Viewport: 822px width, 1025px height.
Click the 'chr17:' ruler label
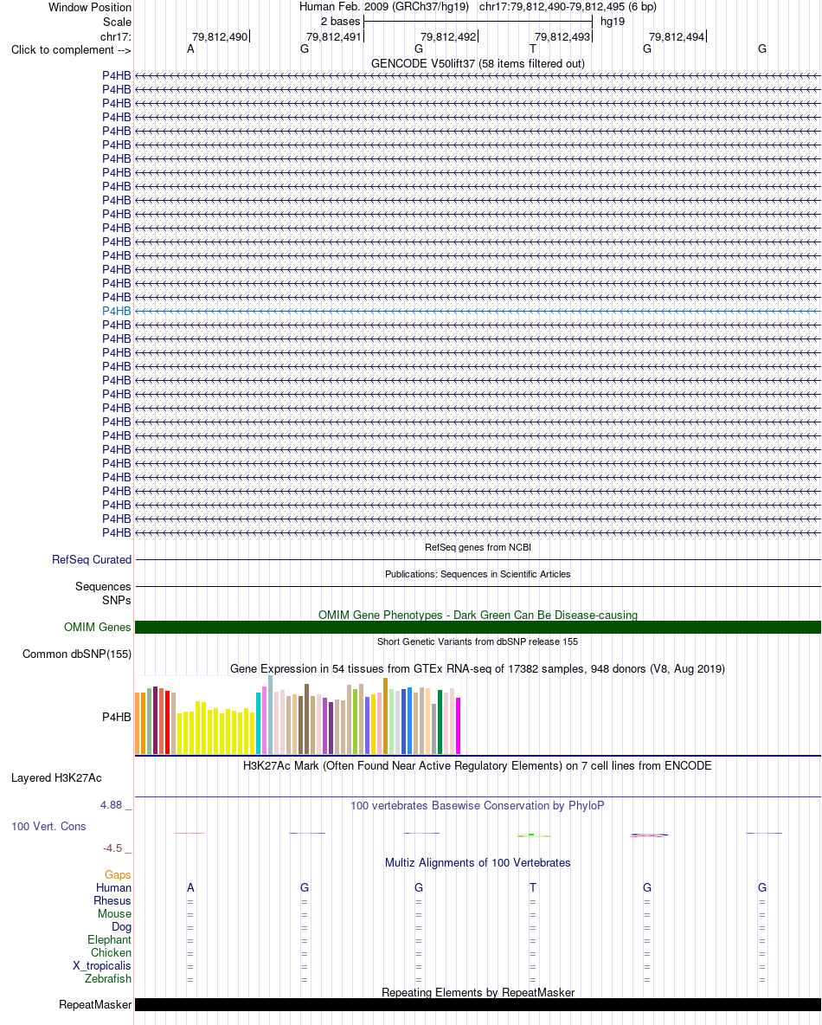click(x=116, y=36)
